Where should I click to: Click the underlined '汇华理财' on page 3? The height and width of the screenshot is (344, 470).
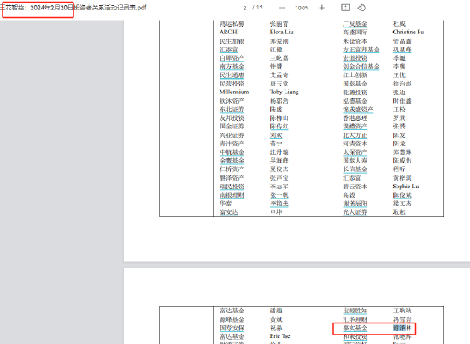tap(355, 319)
